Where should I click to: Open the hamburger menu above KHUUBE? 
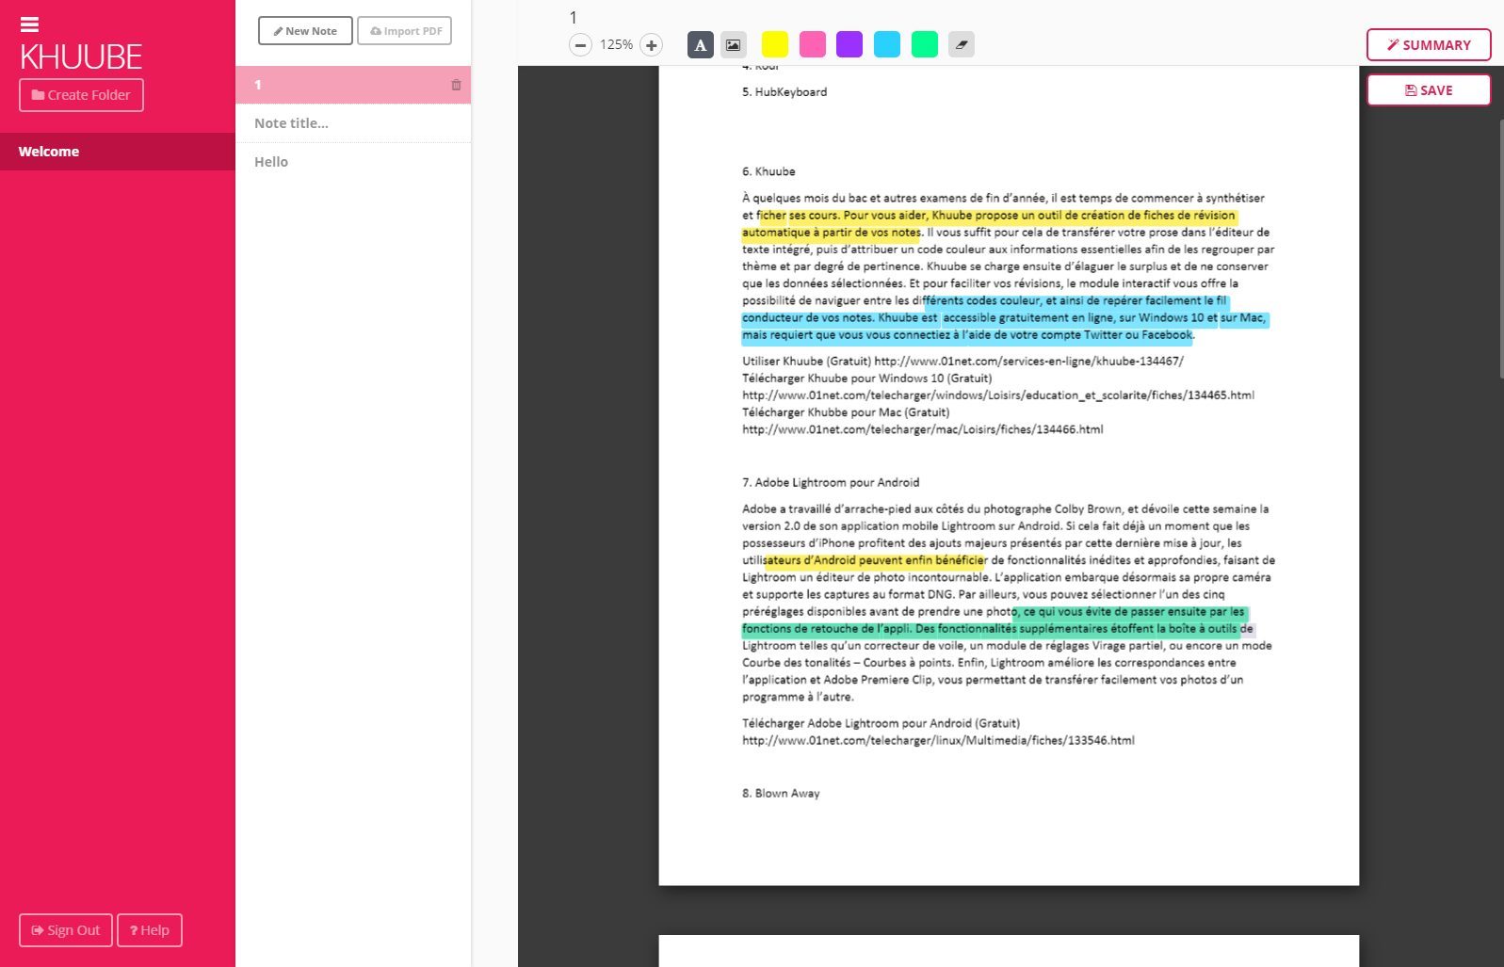coord(29,24)
